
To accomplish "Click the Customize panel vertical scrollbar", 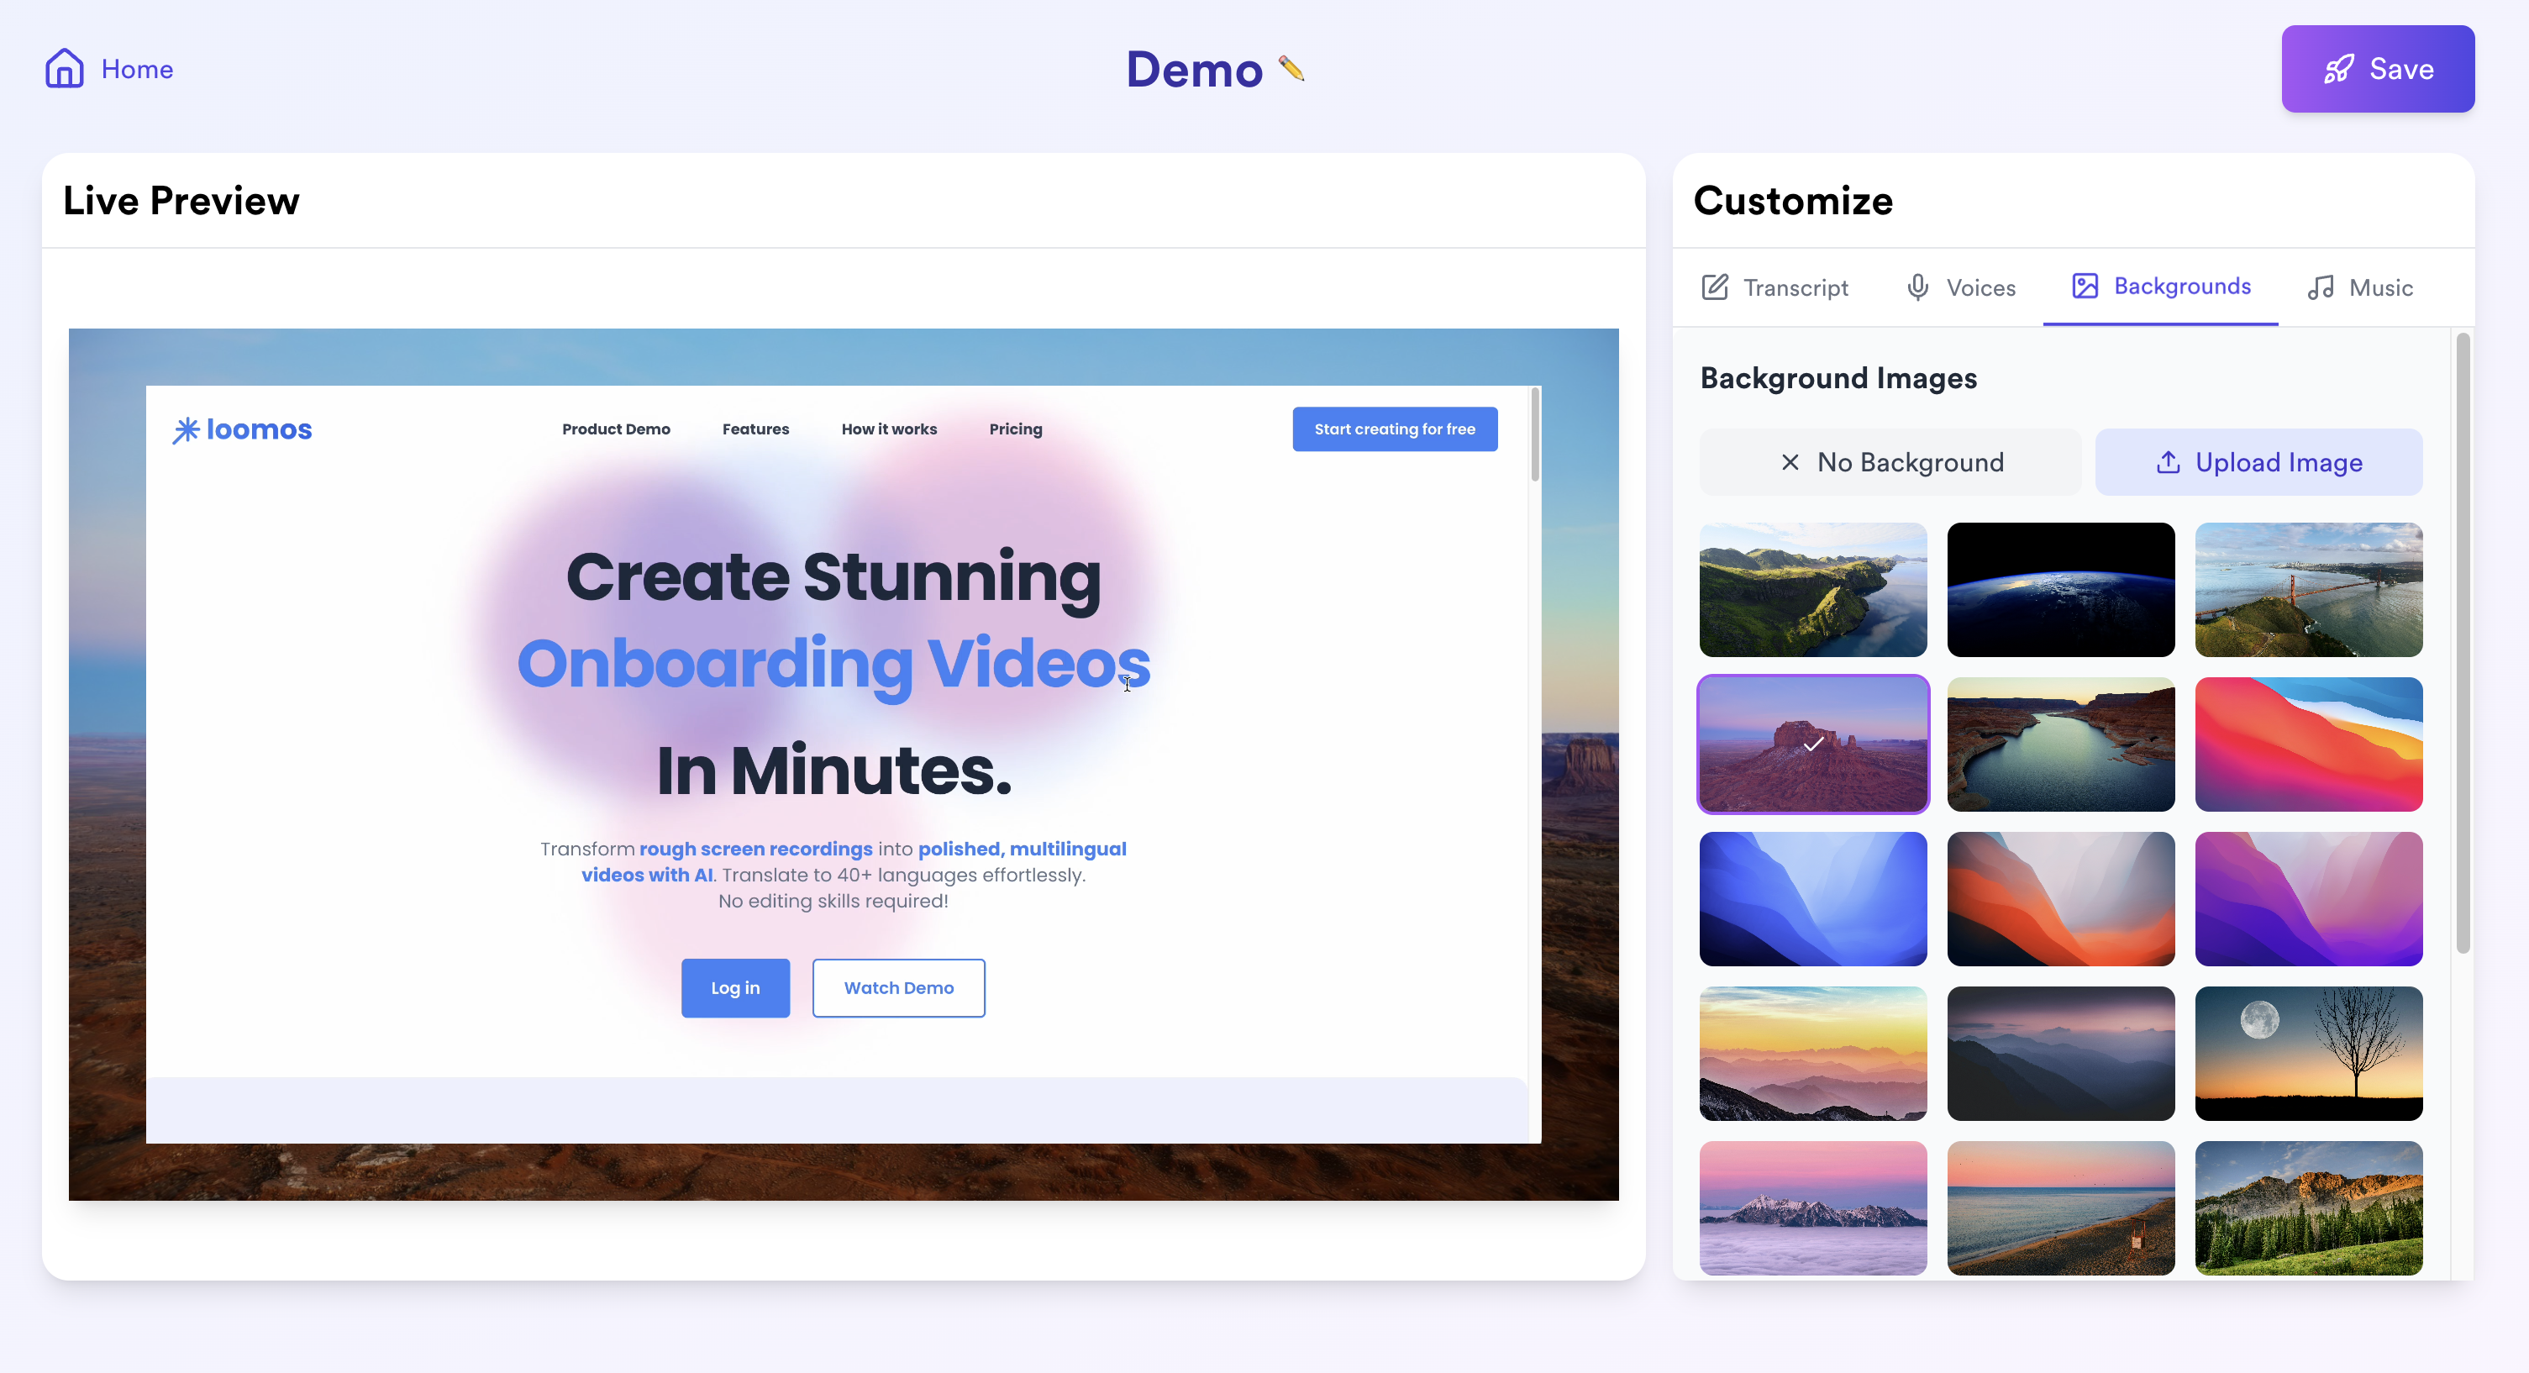I will click(x=2463, y=644).
